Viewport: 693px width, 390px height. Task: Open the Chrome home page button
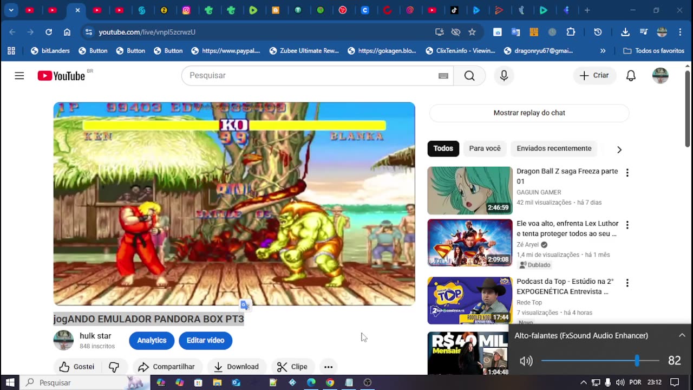pos(67,32)
